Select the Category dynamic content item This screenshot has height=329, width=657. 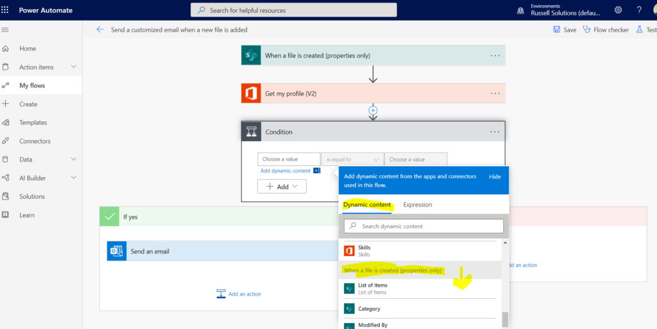click(420, 309)
